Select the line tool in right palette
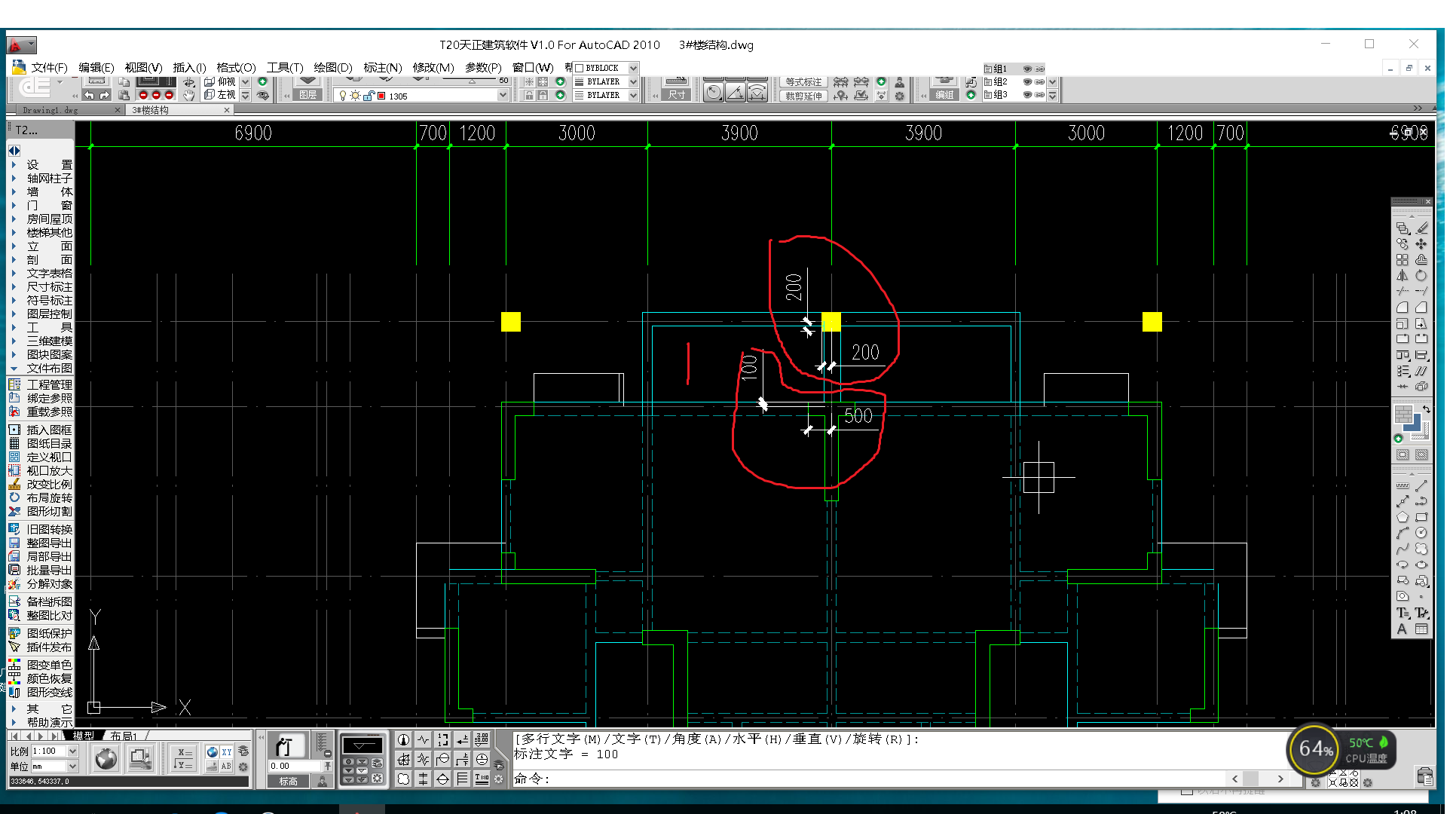This screenshot has height=814, width=1447. (x=1421, y=485)
